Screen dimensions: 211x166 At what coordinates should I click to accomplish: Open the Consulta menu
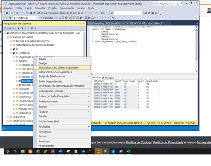40,8
